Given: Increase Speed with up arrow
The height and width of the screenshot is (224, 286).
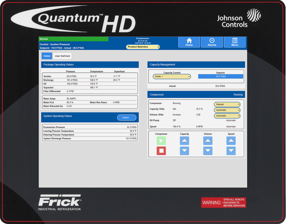Looking at the screenshot, I should point(231,141).
